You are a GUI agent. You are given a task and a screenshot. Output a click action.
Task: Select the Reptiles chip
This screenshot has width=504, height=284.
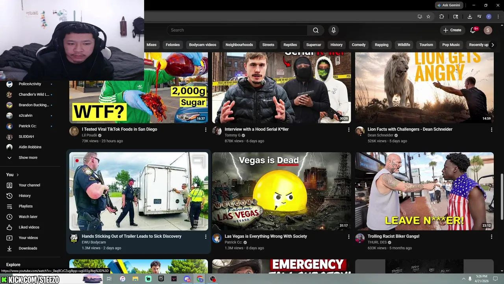[290, 45]
